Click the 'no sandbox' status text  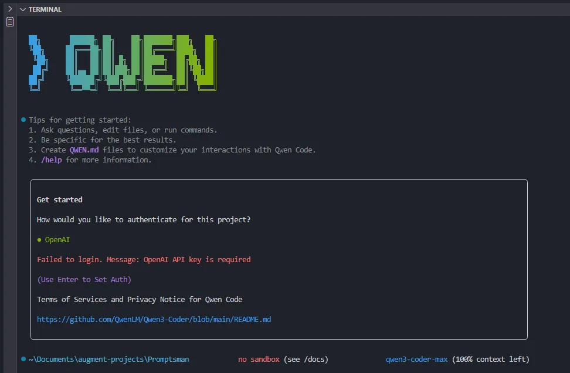[259, 359]
